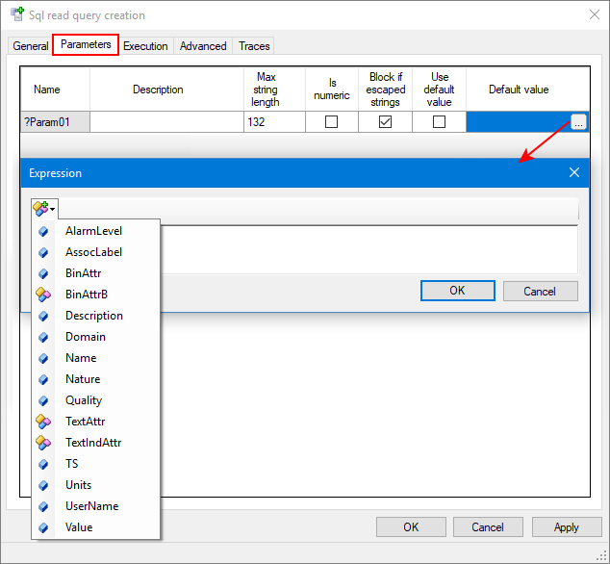Image resolution: width=610 pixels, height=564 pixels.
Task: Open the default value ellipsis browse button
Action: click(x=577, y=122)
